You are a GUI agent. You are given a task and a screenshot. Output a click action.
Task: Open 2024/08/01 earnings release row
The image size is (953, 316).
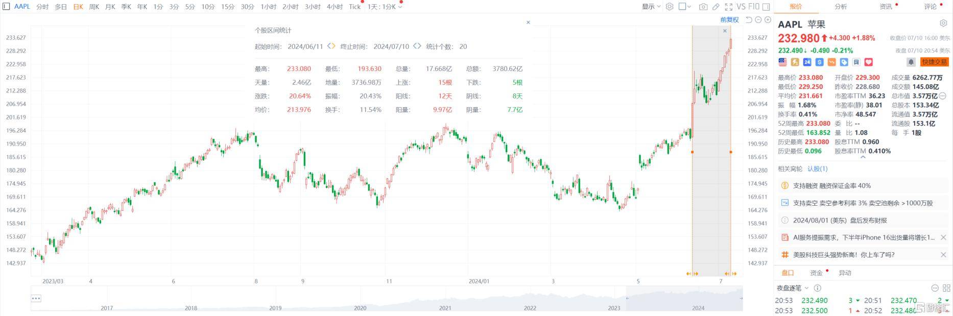(863, 221)
